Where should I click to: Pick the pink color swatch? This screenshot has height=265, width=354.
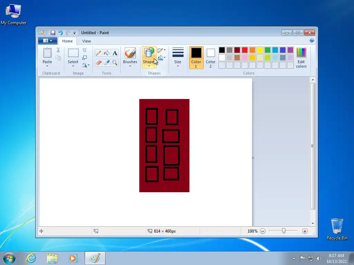[245, 58]
